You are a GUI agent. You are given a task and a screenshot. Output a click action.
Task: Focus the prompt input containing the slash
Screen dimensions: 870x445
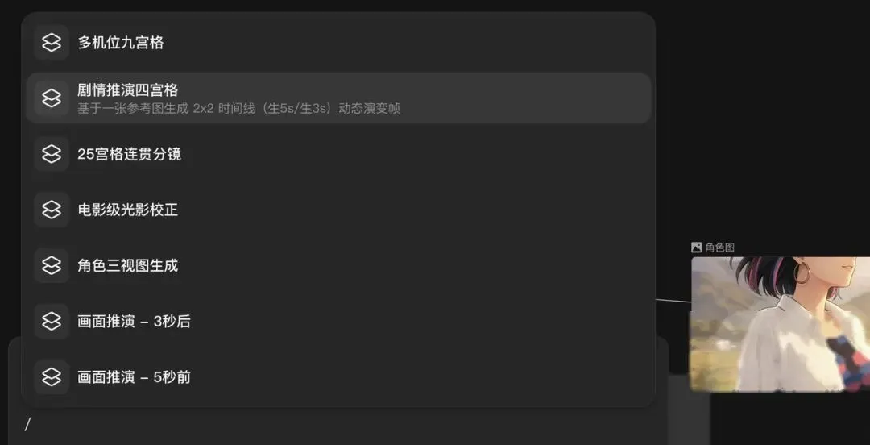[338, 426]
